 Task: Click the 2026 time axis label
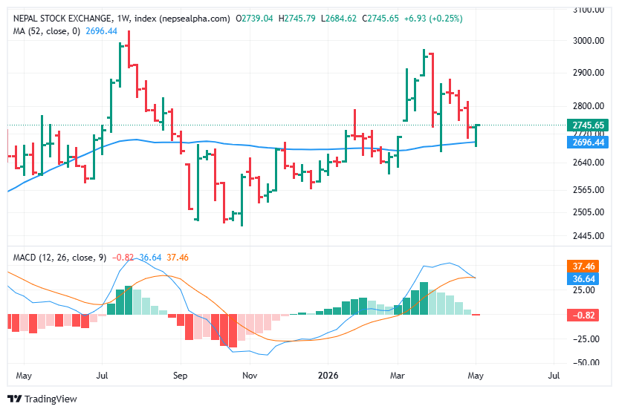tap(328, 376)
